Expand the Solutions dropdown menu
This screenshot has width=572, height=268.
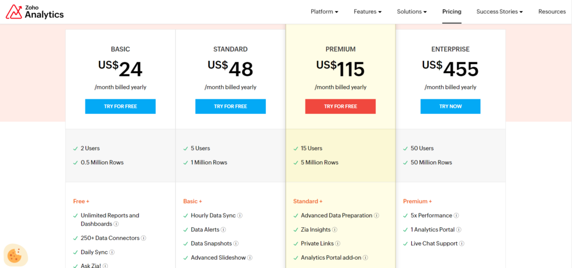[412, 12]
